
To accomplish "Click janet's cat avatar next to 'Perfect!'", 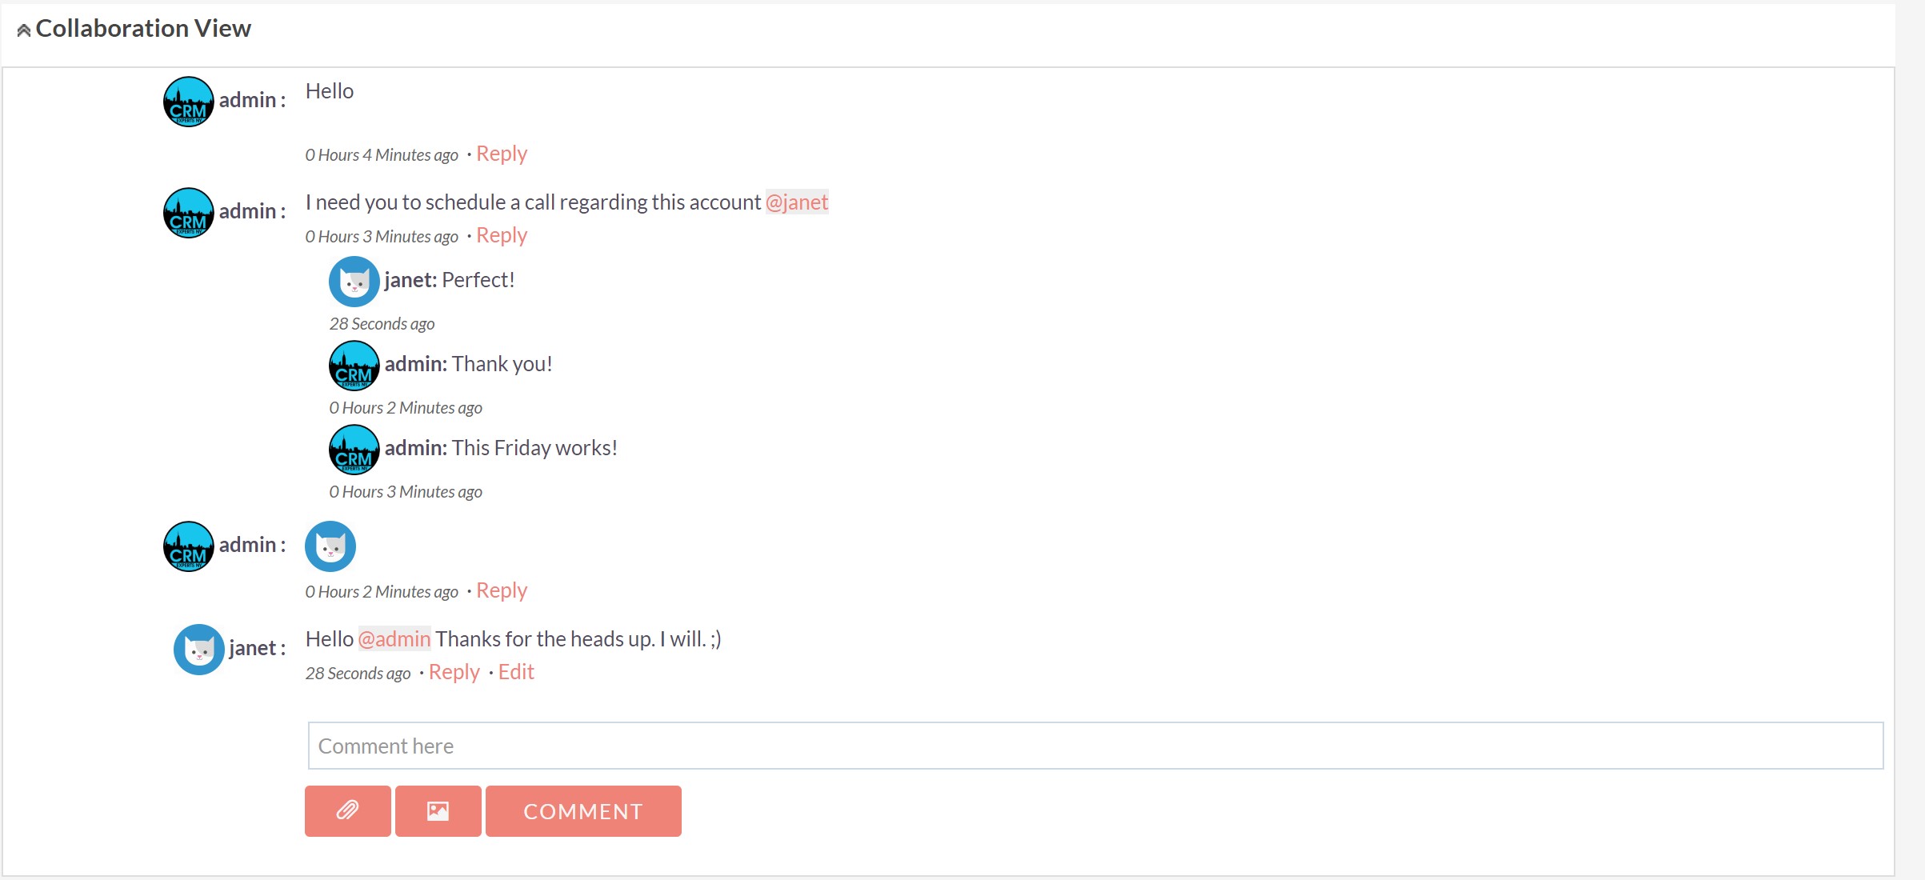I will pyautogui.click(x=354, y=282).
